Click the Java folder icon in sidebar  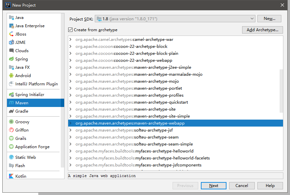[11, 18]
